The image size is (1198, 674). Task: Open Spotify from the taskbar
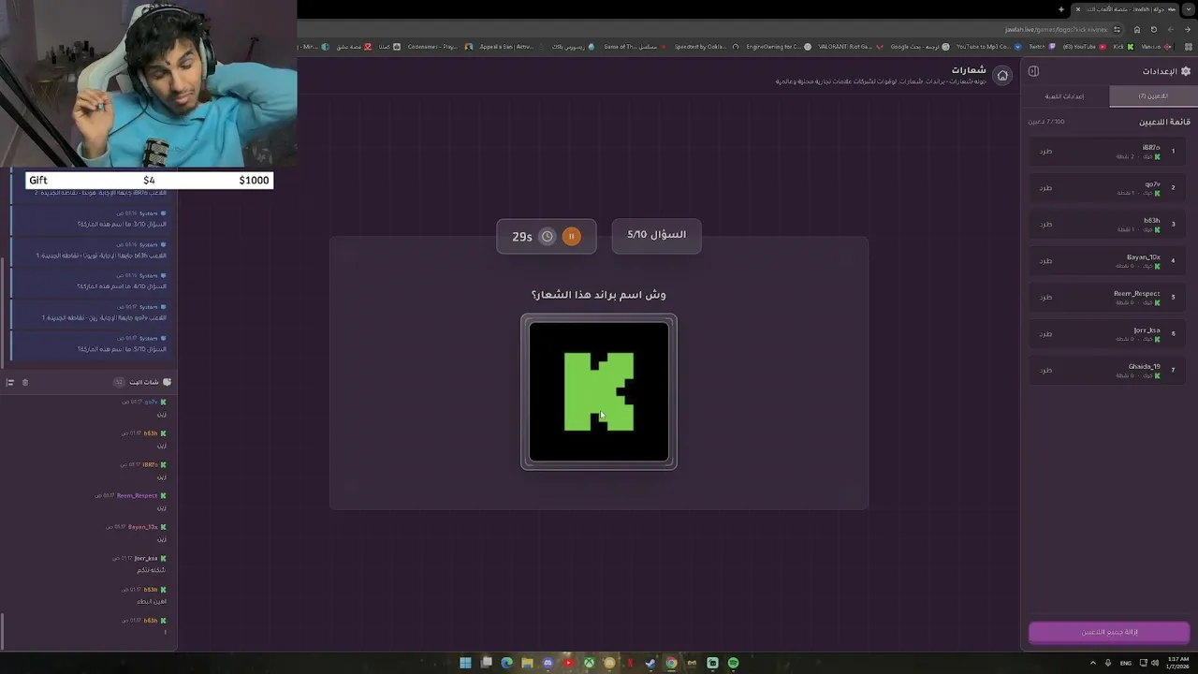click(x=733, y=663)
